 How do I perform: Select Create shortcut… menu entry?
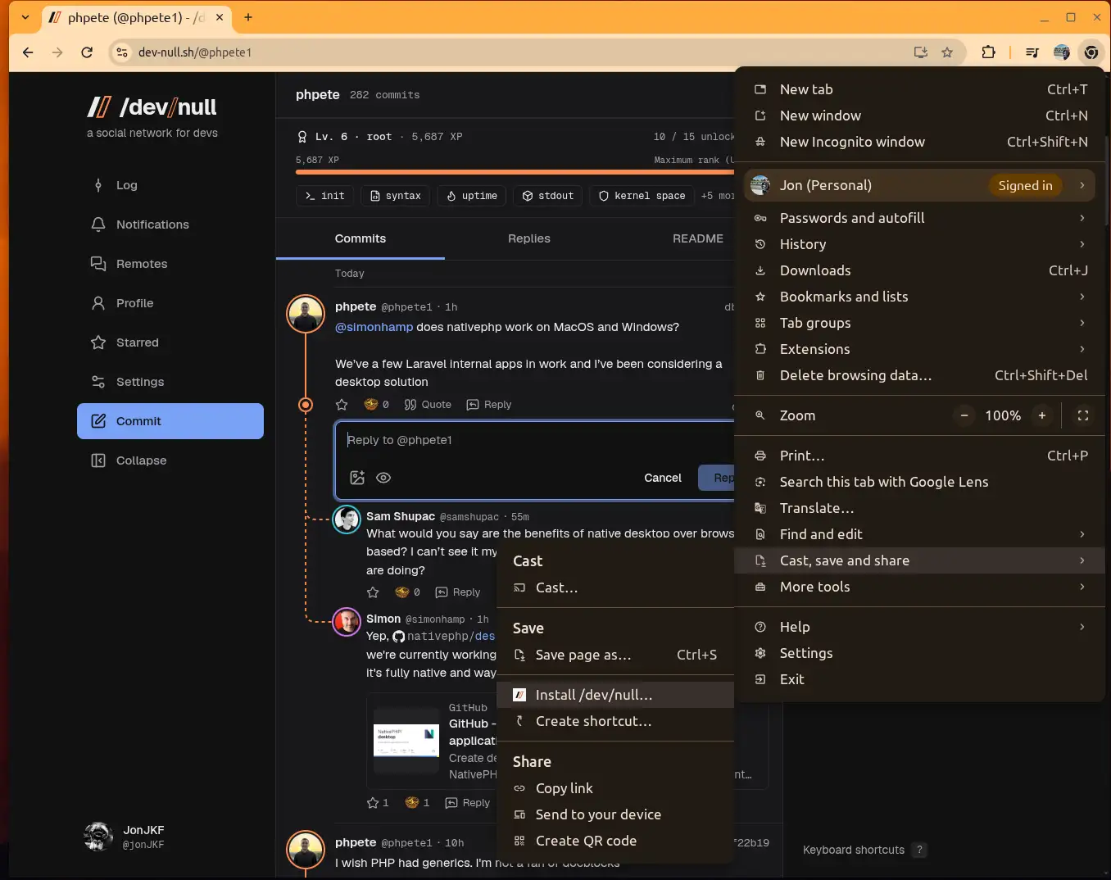(x=615, y=721)
